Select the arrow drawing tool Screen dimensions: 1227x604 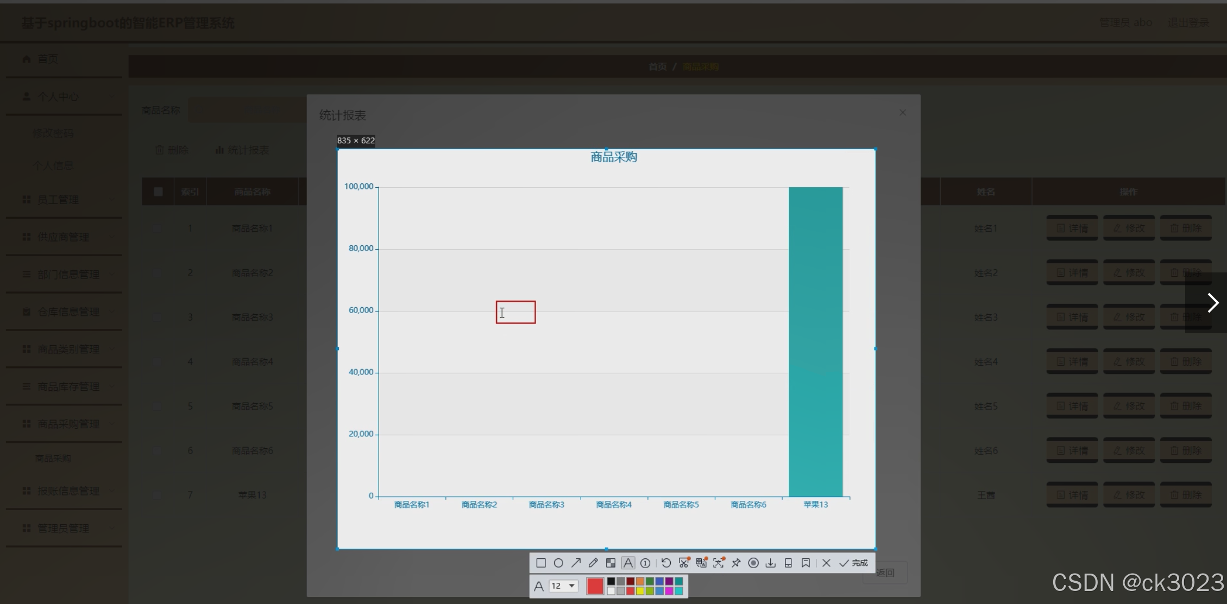[576, 563]
